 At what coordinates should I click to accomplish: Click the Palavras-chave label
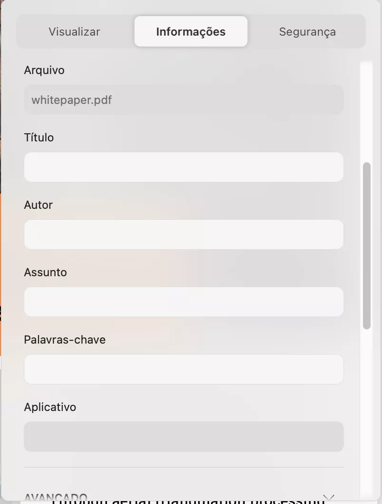coord(65,340)
